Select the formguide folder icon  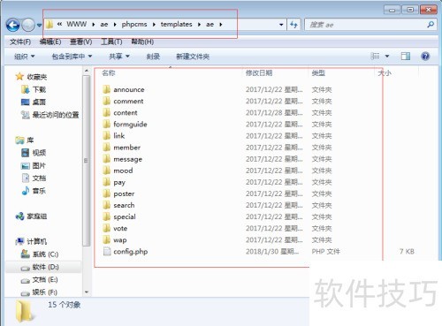click(107, 124)
